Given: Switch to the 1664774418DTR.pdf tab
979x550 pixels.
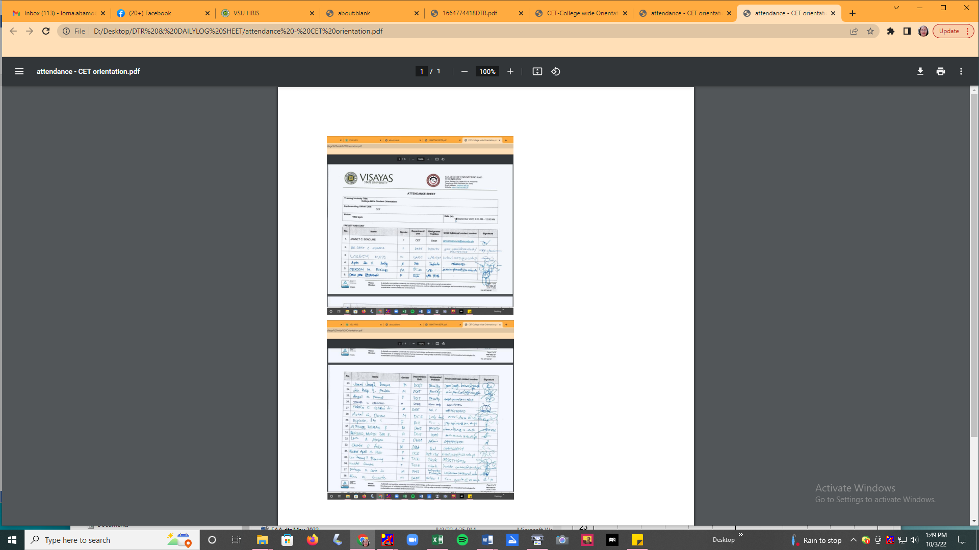Looking at the screenshot, I should (474, 13).
